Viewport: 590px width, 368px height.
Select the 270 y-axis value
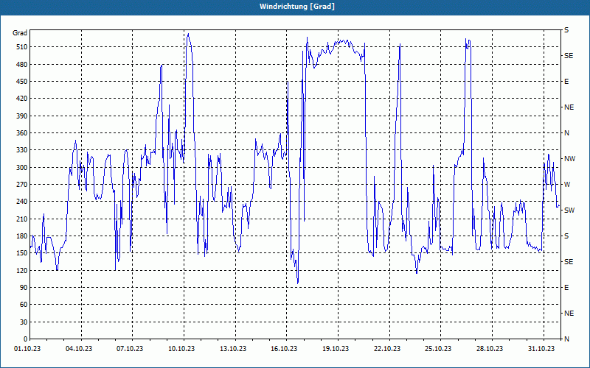pos(21,185)
